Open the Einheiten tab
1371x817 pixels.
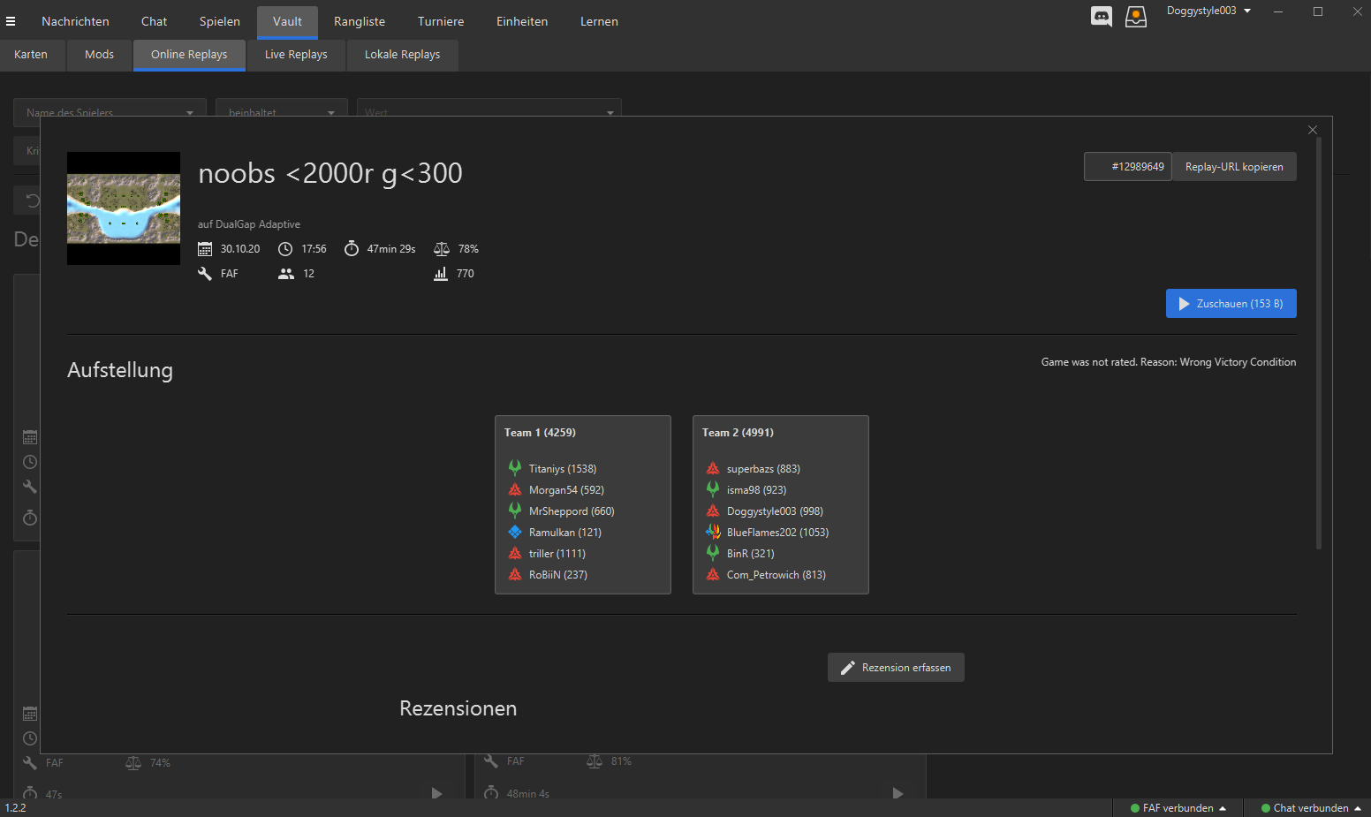522,21
